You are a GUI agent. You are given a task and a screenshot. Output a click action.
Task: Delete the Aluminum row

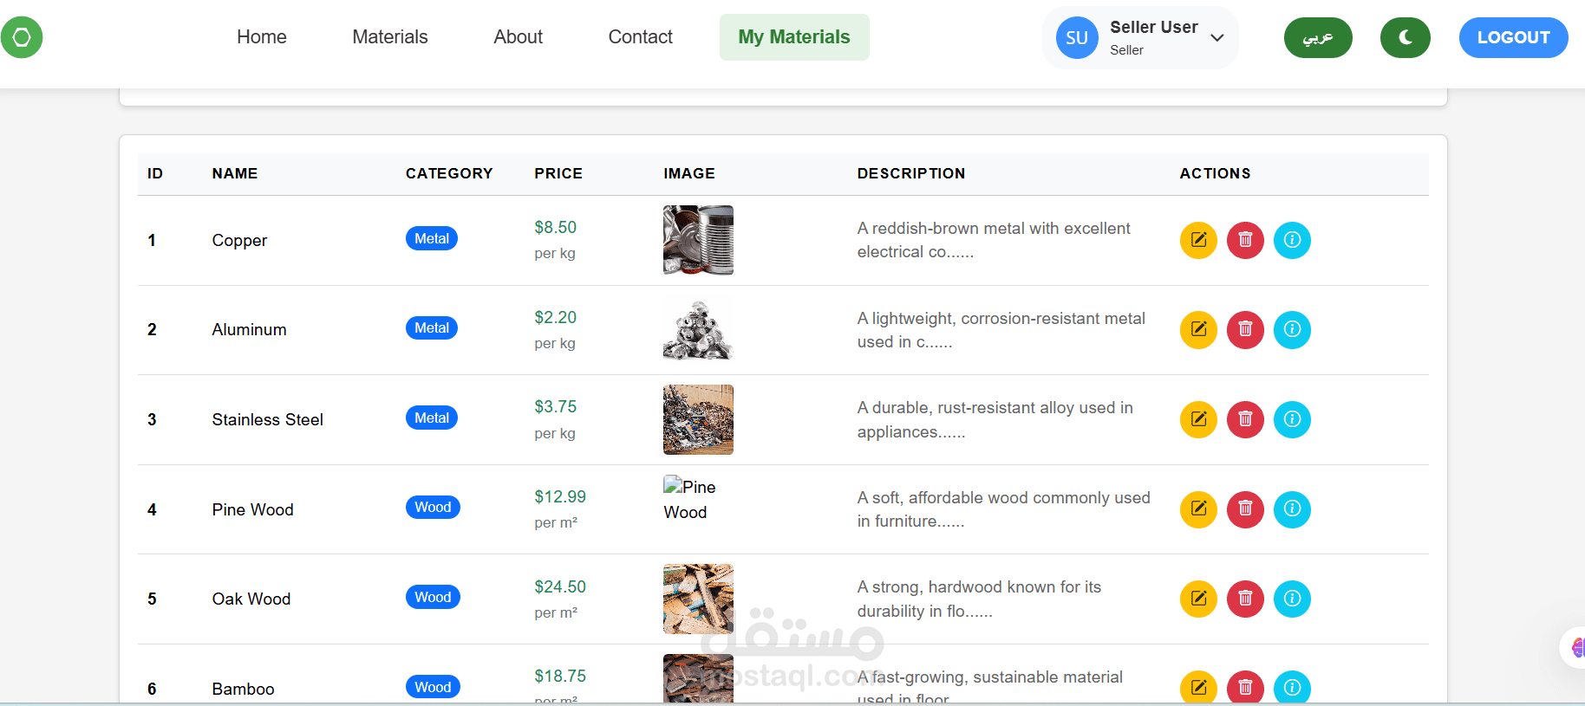pyautogui.click(x=1245, y=329)
